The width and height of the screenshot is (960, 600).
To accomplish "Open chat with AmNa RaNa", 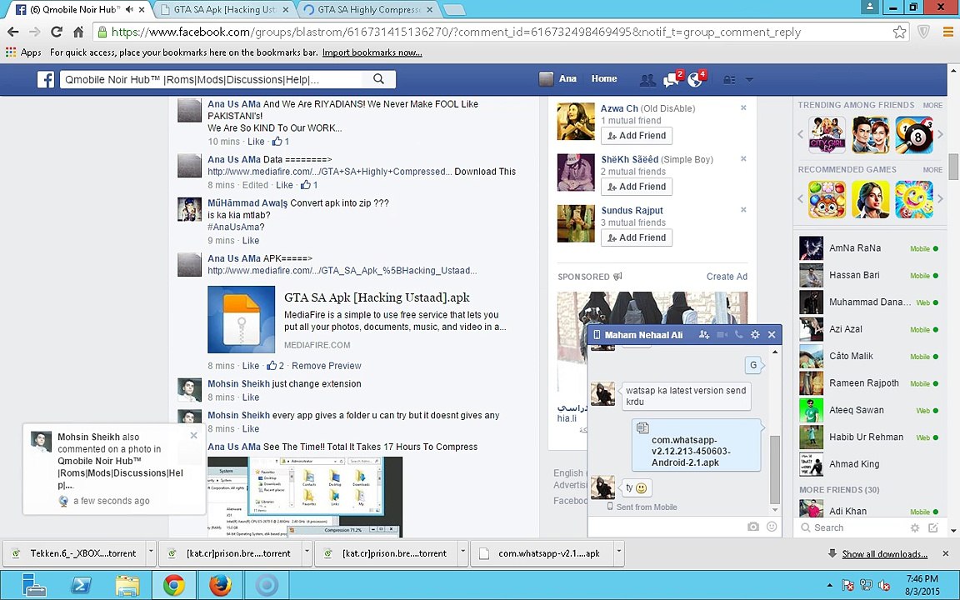I will point(869,248).
